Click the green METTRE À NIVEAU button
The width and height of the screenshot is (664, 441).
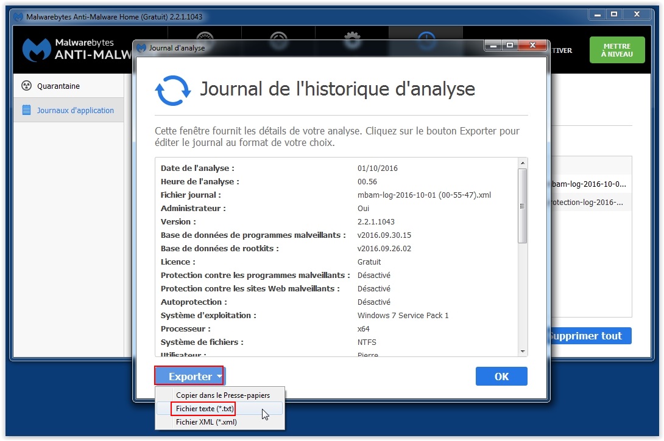click(617, 50)
